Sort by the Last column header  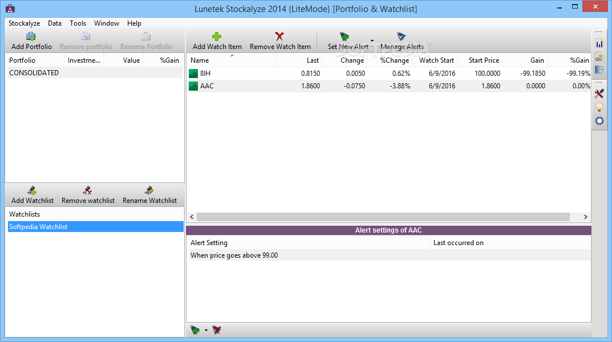click(299, 60)
